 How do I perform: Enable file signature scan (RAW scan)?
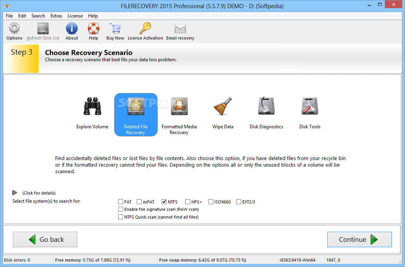[120, 209]
